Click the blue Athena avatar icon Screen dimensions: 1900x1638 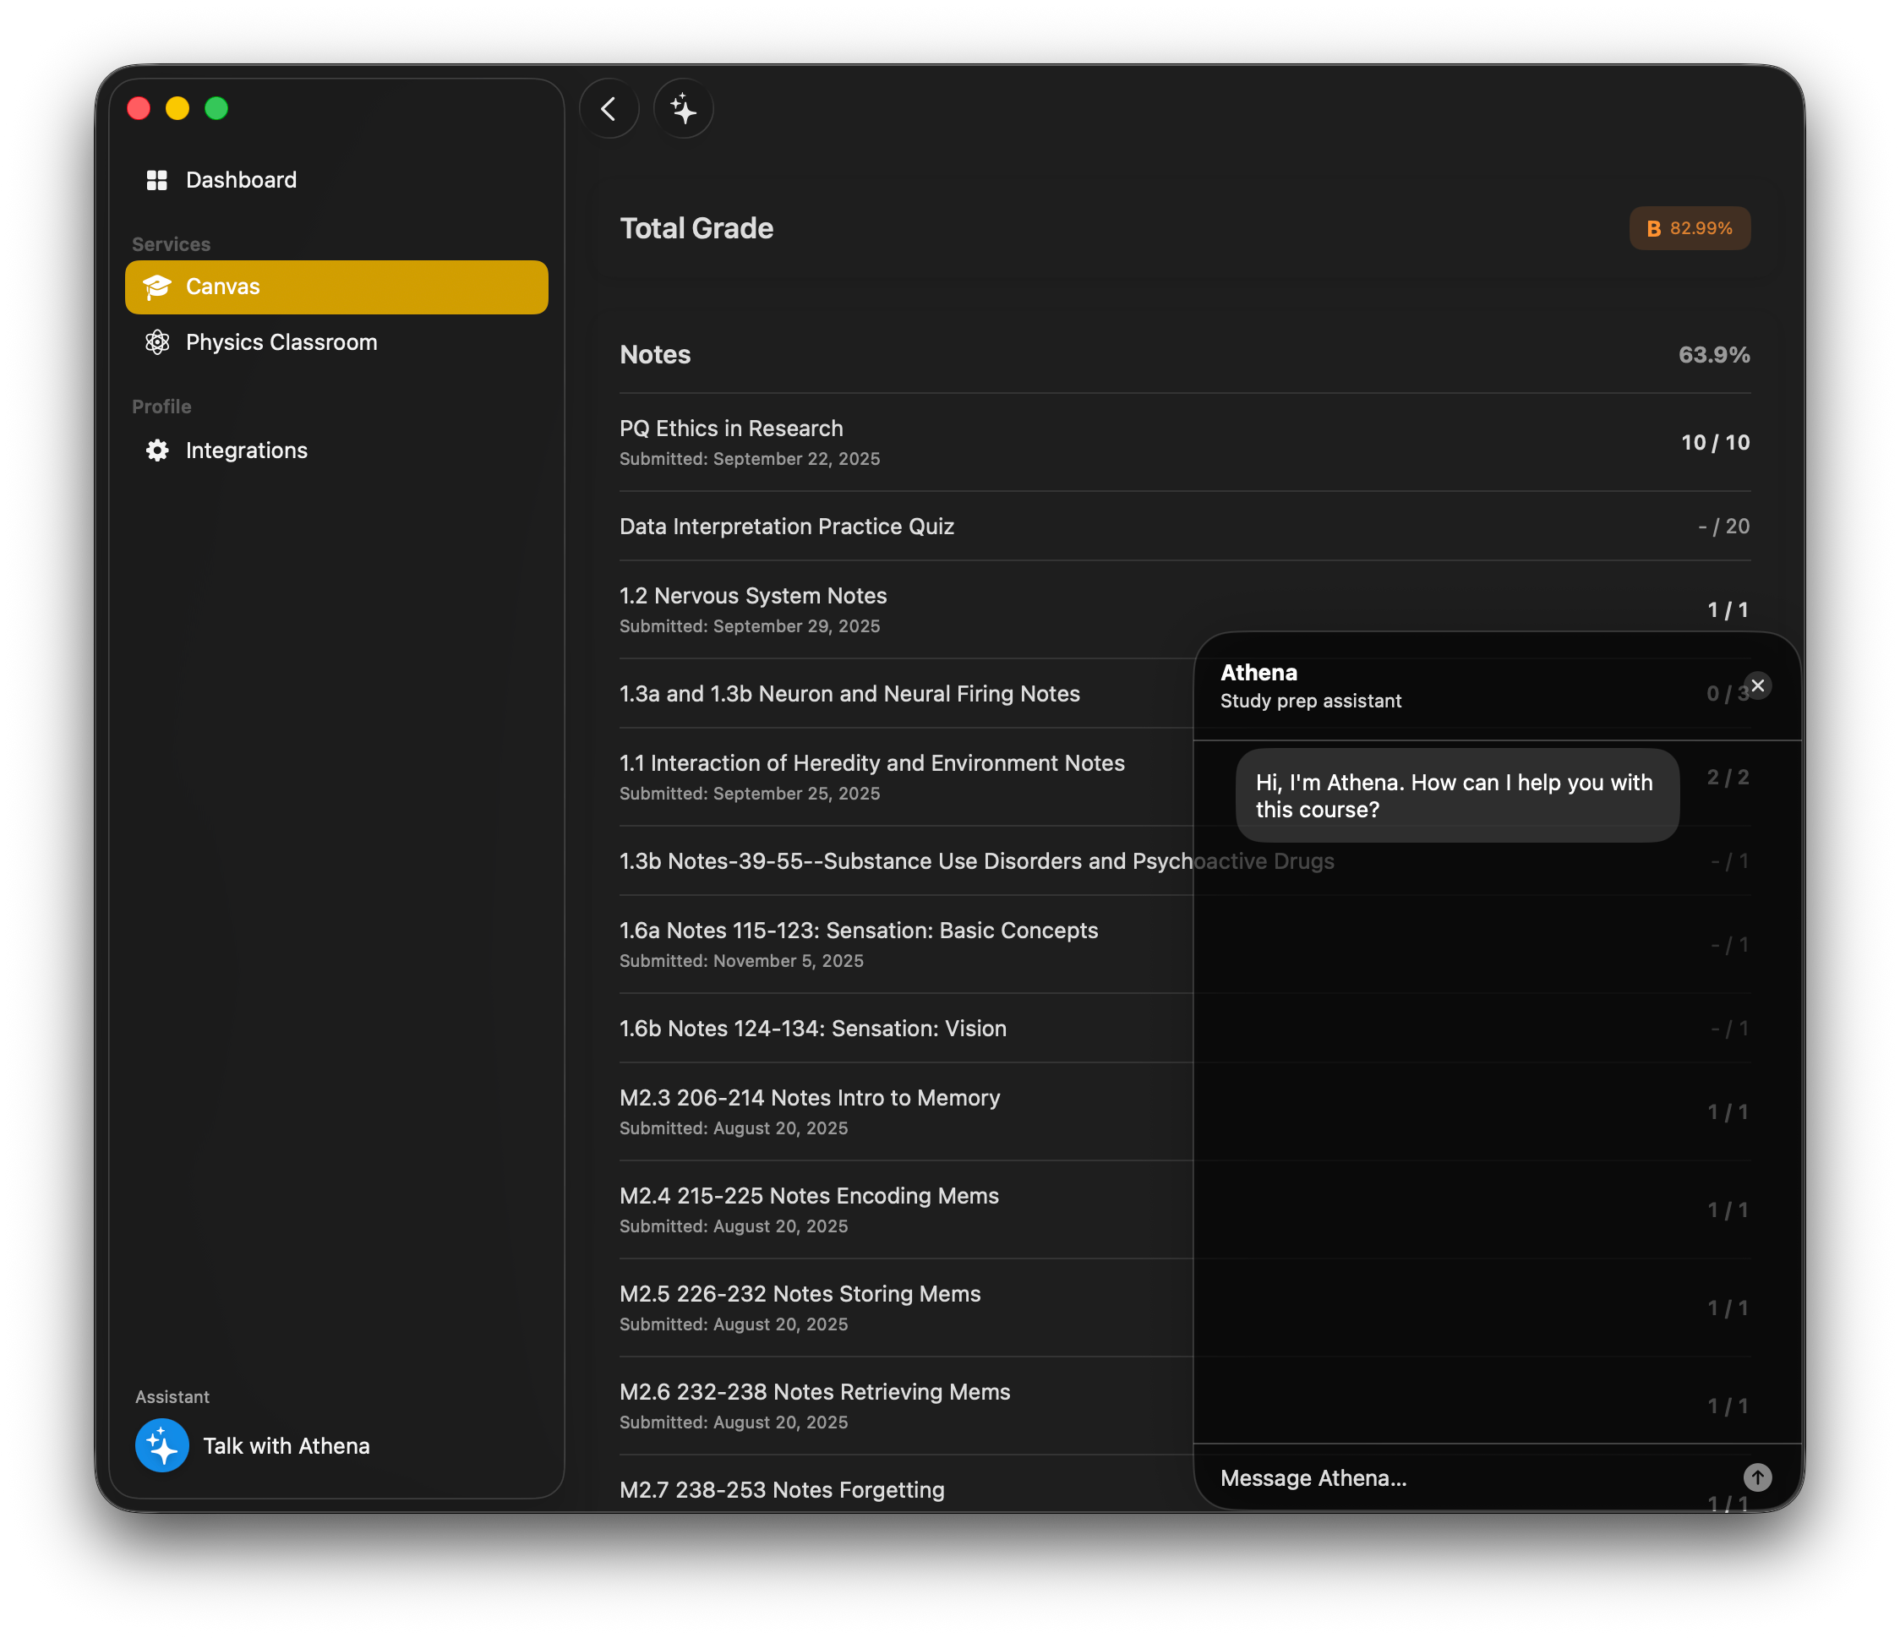(x=162, y=1445)
